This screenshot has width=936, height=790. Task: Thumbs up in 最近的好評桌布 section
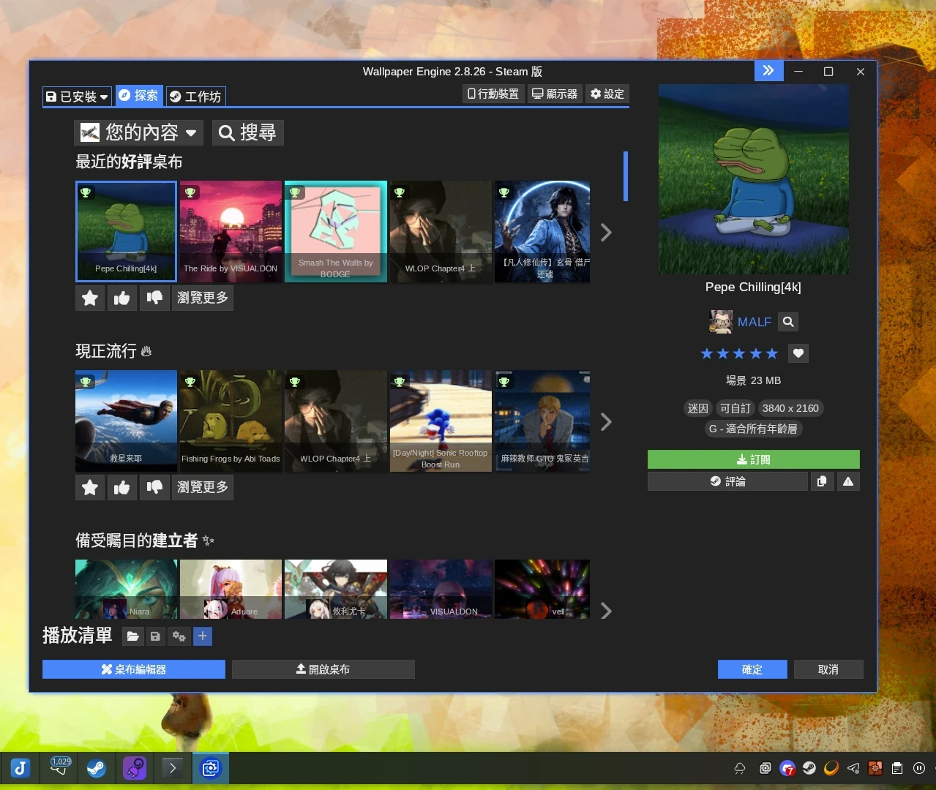pos(122,298)
